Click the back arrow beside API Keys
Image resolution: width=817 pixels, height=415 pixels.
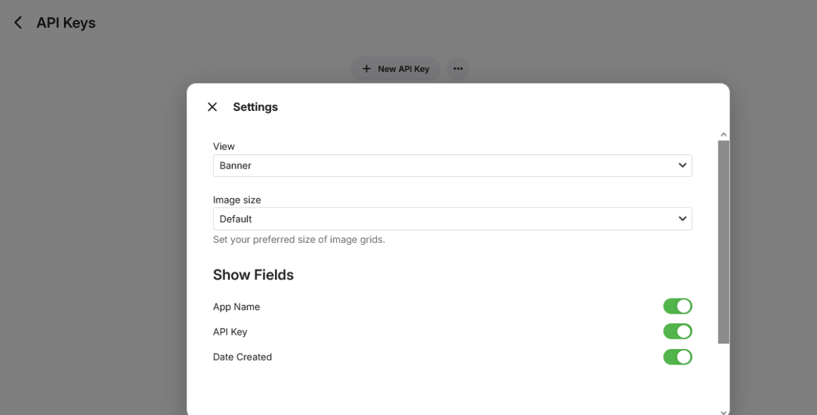(18, 23)
